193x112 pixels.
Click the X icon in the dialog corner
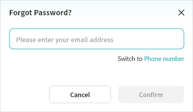(x=181, y=13)
